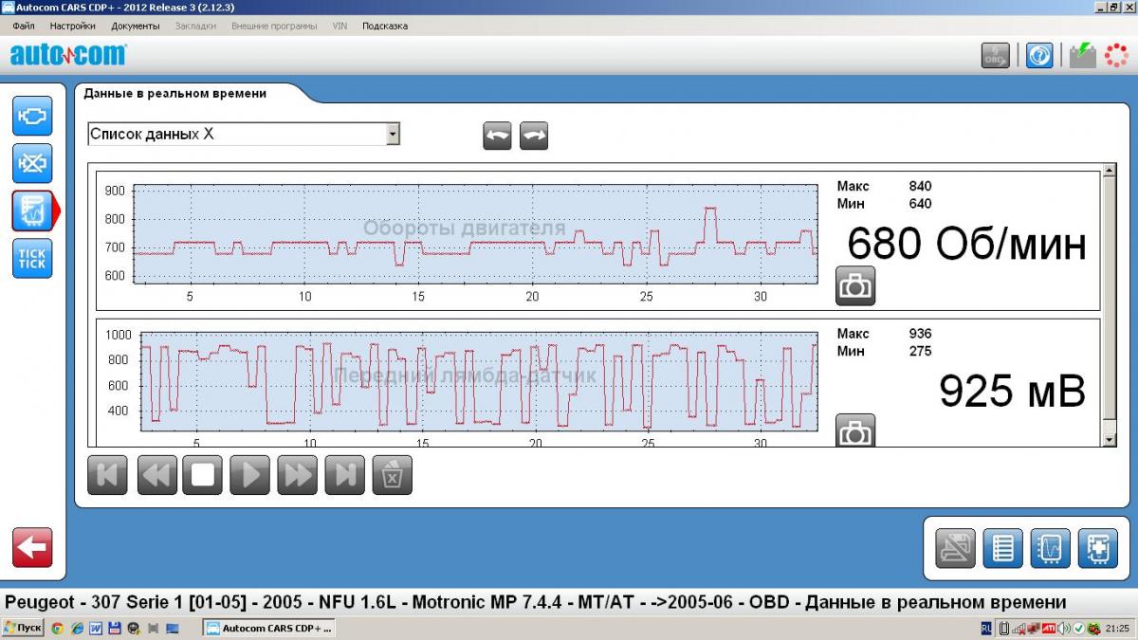The height and width of the screenshot is (640, 1138).
Task: Open the Документы menu
Action: 135,26
